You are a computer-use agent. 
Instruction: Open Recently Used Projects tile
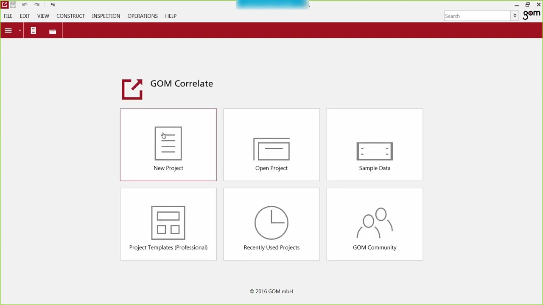271,224
